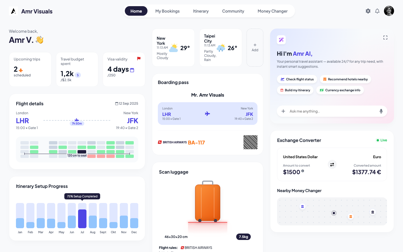Click the plane icon on the boarding pass

pyautogui.click(x=207, y=114)
